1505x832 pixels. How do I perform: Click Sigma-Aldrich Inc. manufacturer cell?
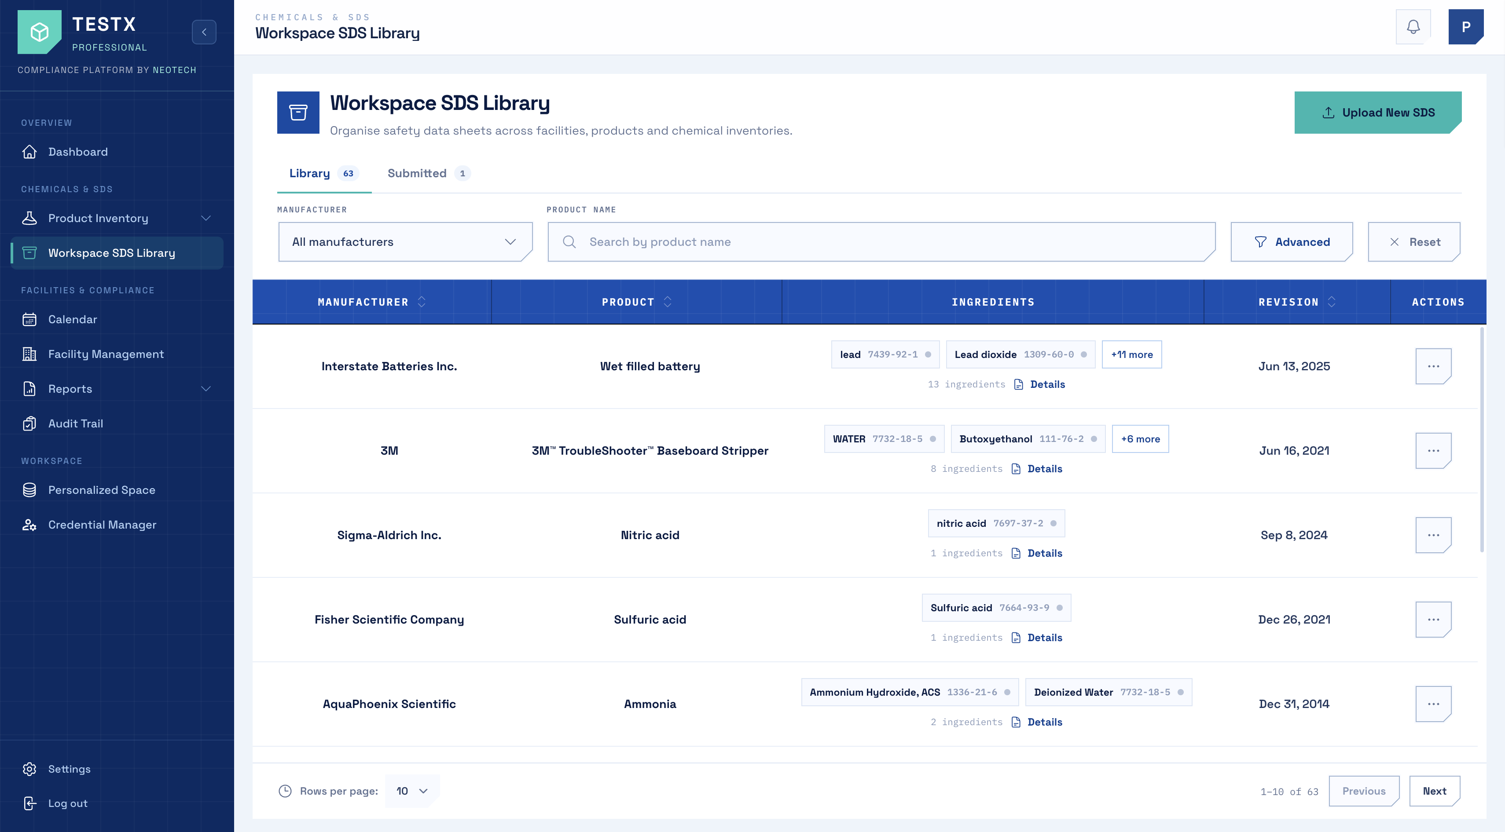[389, 536]
